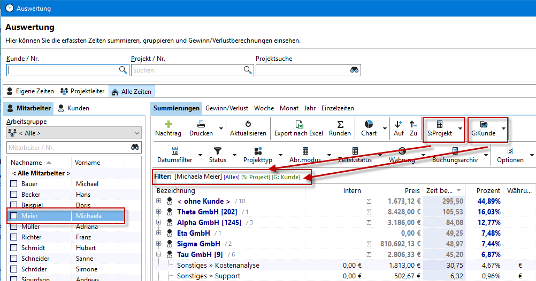
Task: Click the Drucken printer icon
Action: [201, 124]
